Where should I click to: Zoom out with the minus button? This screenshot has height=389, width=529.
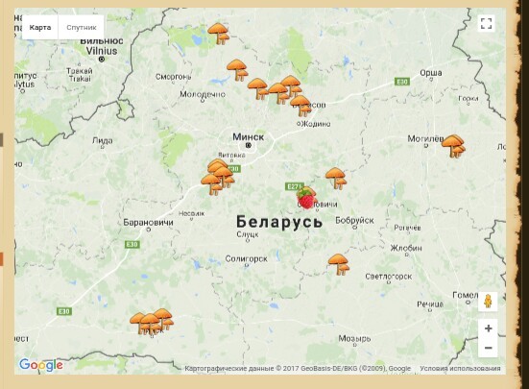488,348
